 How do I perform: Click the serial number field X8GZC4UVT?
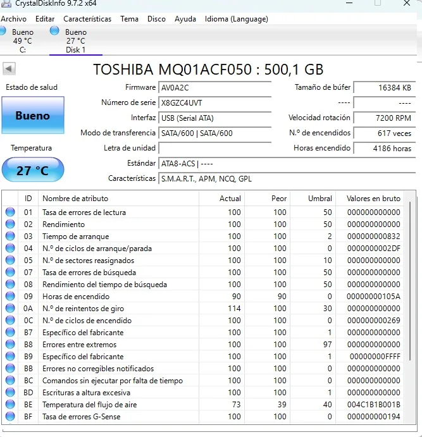pos(215,103)
